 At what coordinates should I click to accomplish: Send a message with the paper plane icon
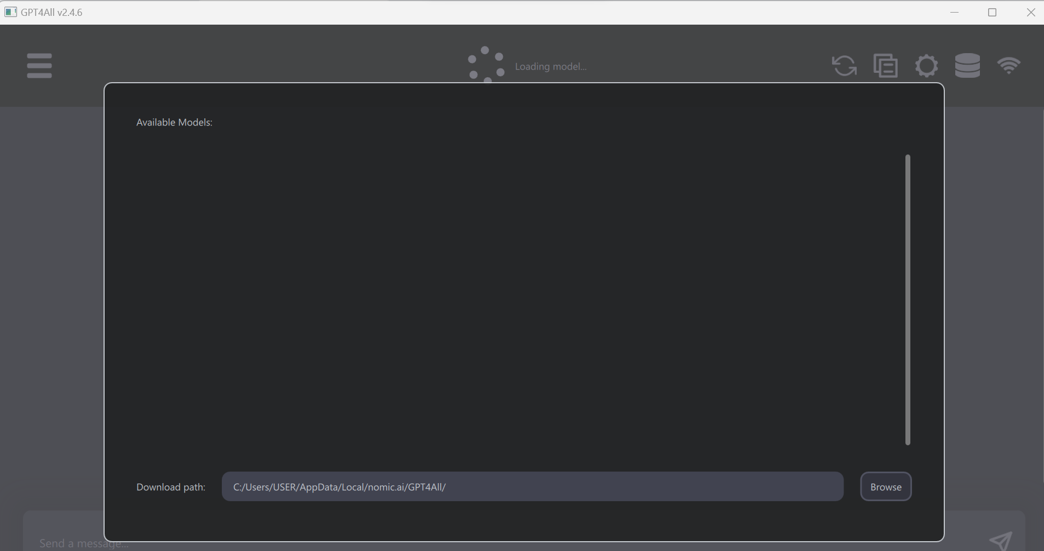(x=1001, y=540)
